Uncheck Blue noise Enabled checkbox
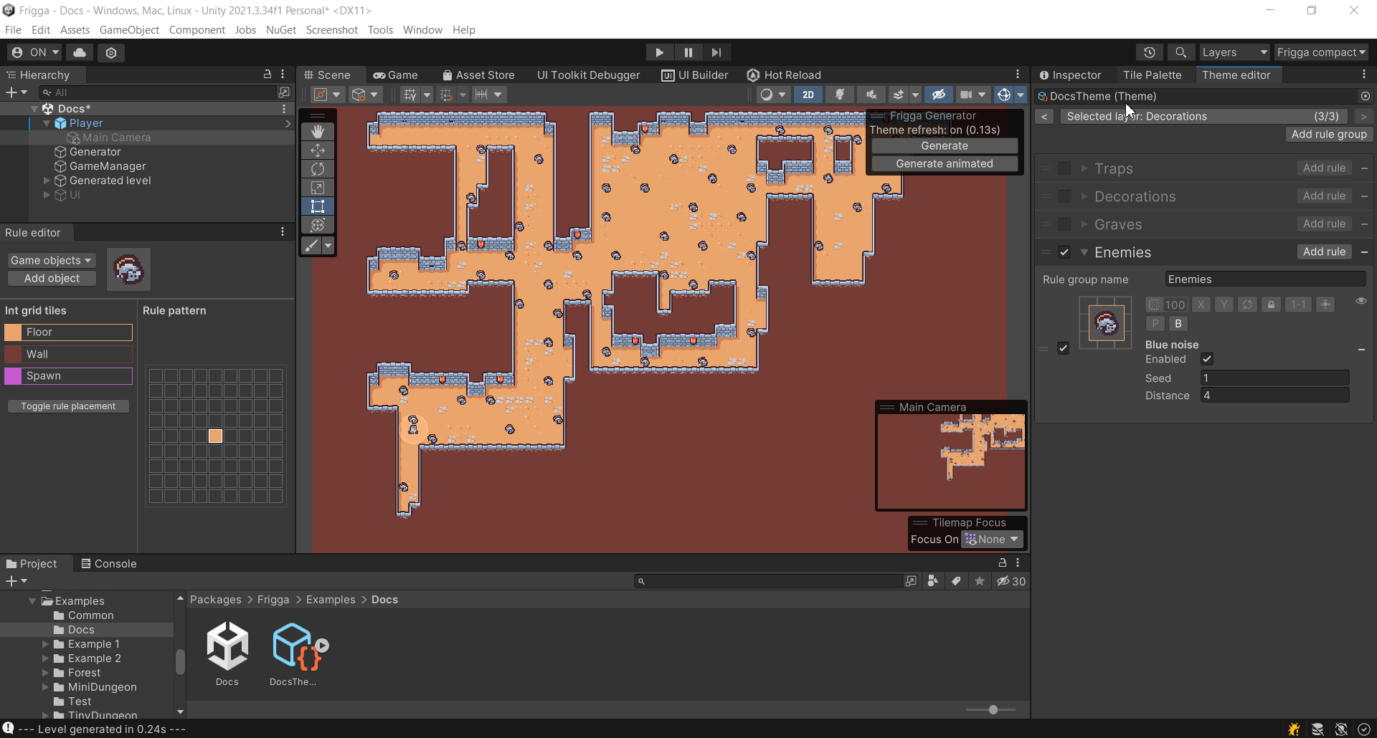This screenshot has height=738, width=1377. point(1207,359)
